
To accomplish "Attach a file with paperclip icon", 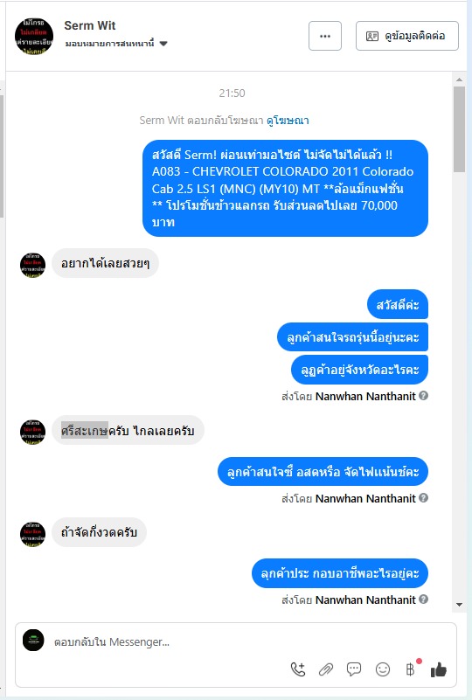I will (x=326, y=669).
